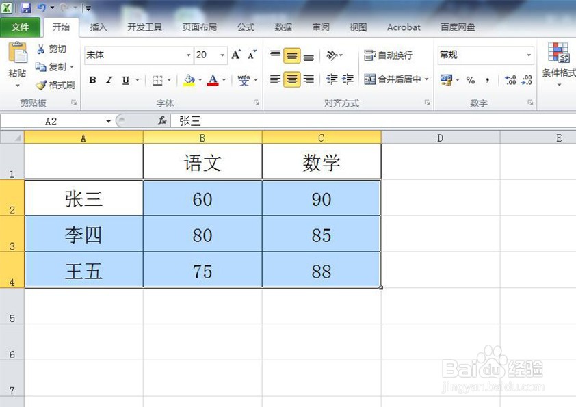Expand the Name Box dropdown arrow
Viewport: 576px width, 407px height.
coord(108,121)
